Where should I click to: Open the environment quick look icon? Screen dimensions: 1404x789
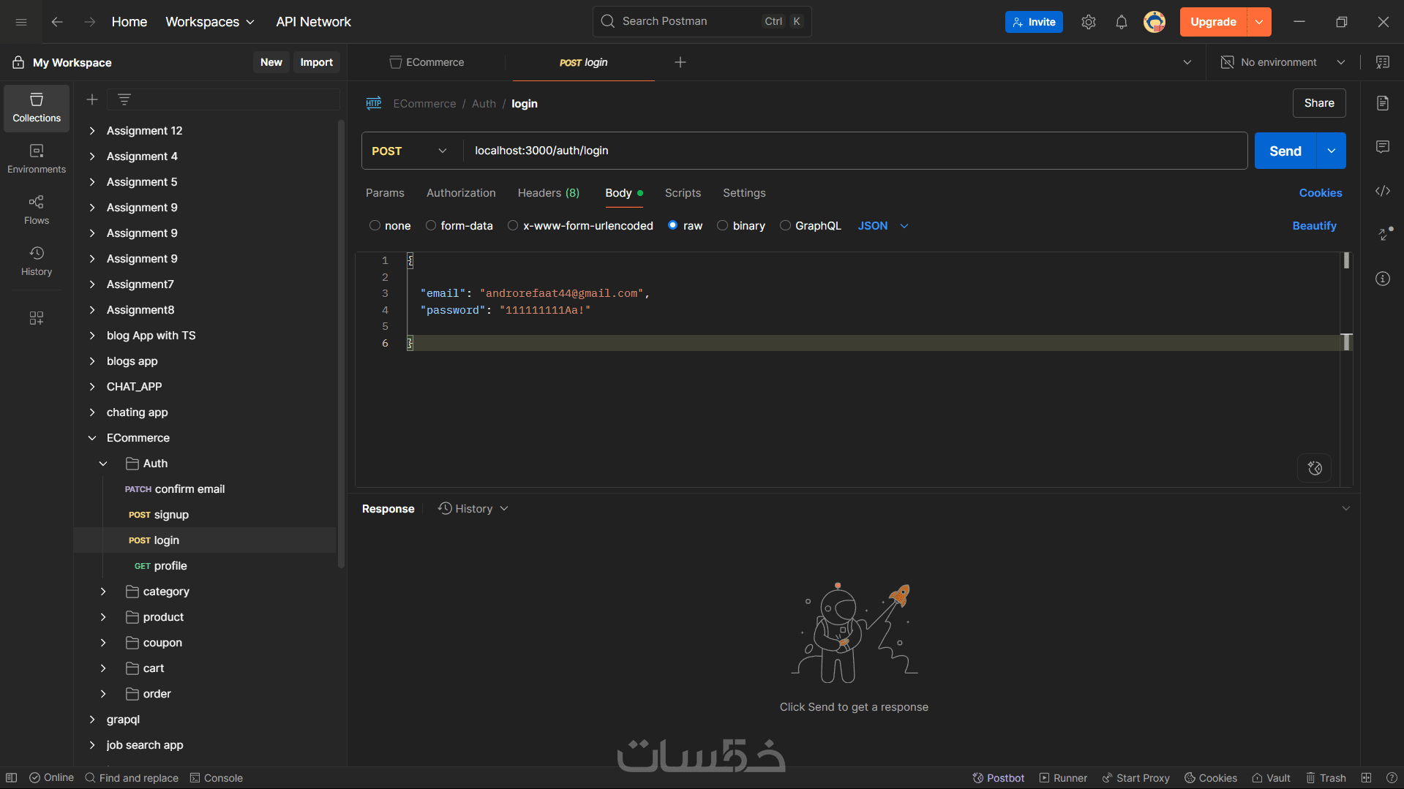pyautogui.click(x=1383, y=62)
